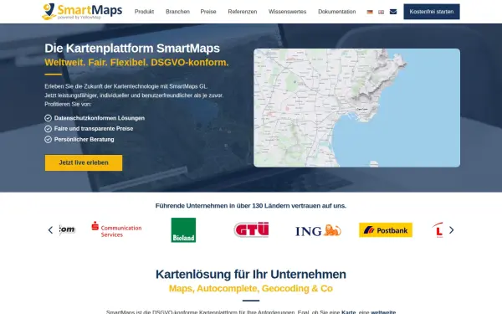
Task: Click the Führende Unternehmen in über 130 Ländern text
Action: coord(251,206)
